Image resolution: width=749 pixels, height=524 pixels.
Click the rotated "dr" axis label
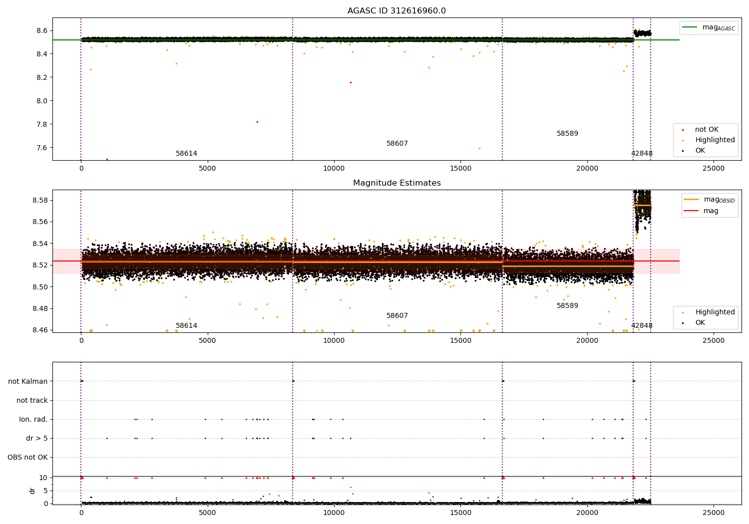click(32, 491)
